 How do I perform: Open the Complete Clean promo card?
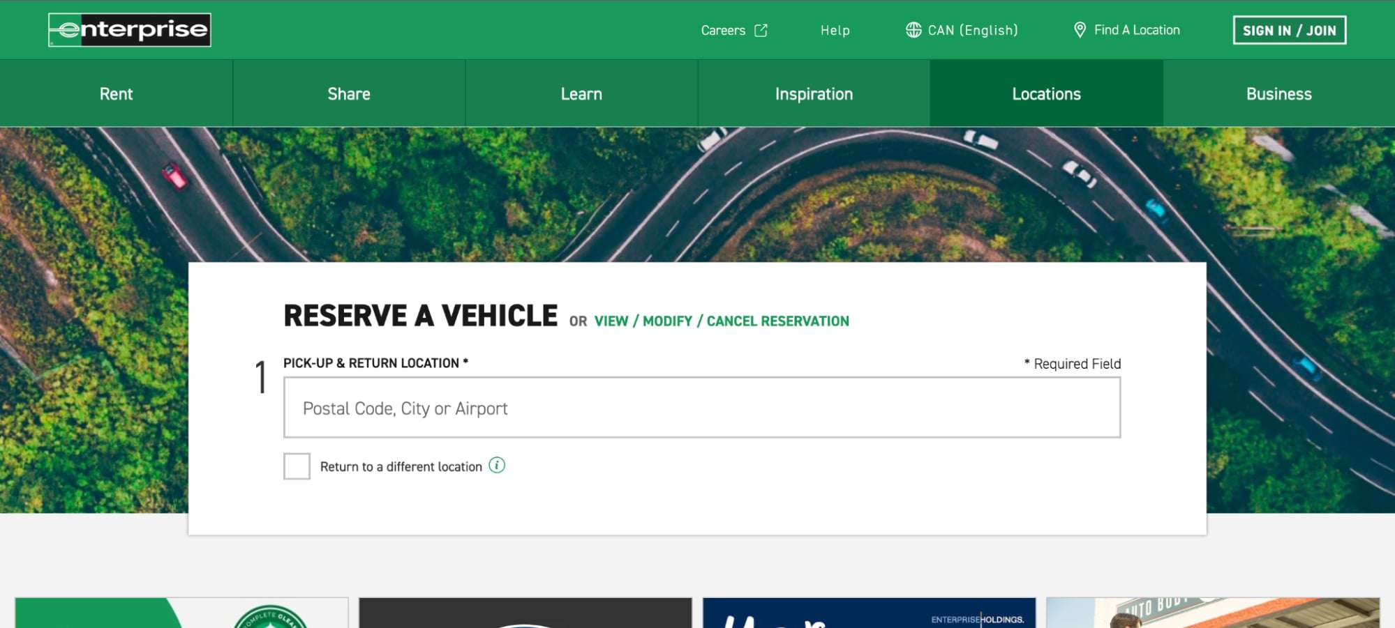coord(181,613)
